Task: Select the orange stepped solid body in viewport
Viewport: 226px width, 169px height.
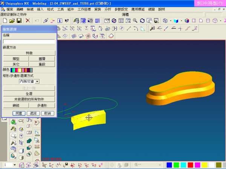Action: click(x=181, y=88)
